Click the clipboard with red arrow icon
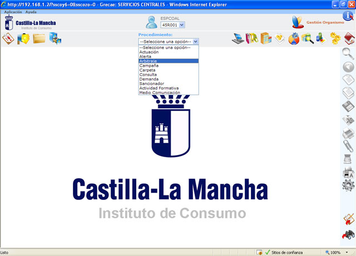Screen dimensions: 356x256 349,219
